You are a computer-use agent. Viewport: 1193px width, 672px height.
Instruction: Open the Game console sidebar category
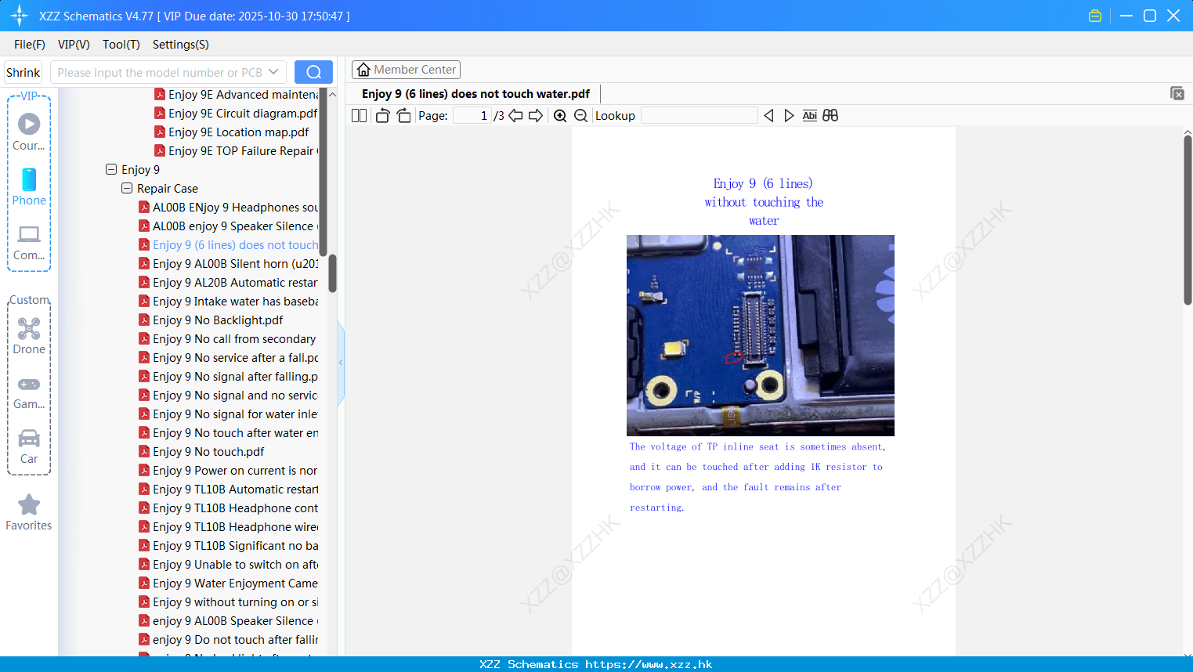click(x=29, y=392)
